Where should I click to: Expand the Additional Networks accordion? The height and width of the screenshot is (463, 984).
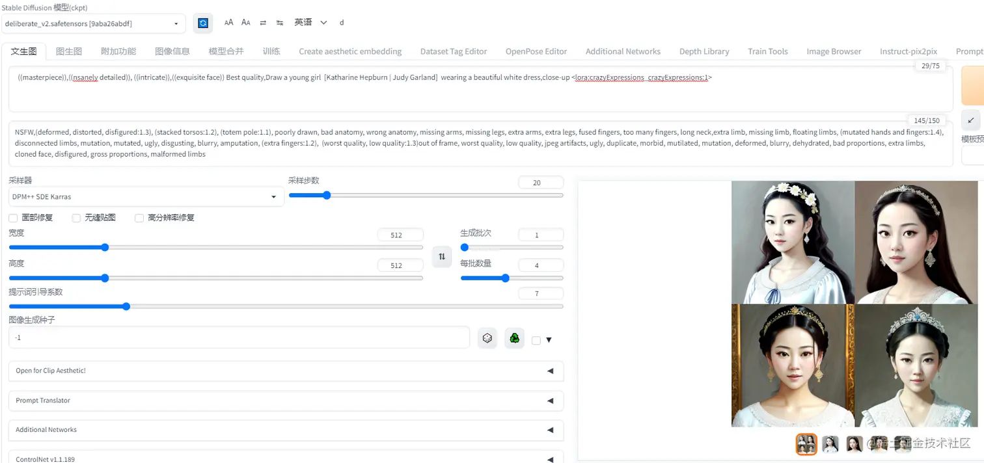pyautogui.click(x=286, y=430)
